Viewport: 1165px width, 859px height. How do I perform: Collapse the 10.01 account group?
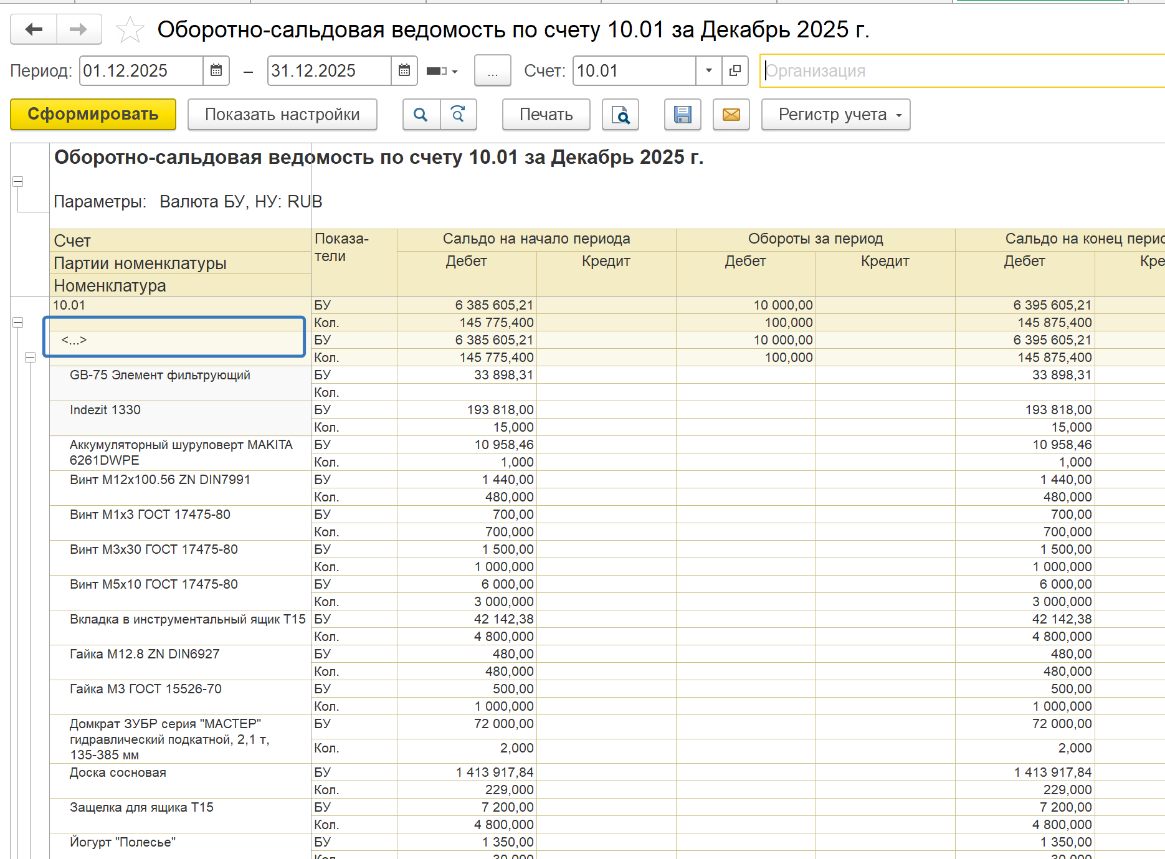[x=18, y=322]
